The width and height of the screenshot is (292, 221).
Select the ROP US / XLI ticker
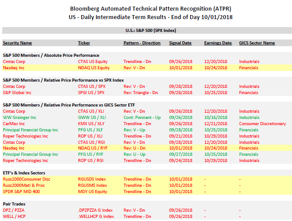pyautogui.click(x=91, y=136)
